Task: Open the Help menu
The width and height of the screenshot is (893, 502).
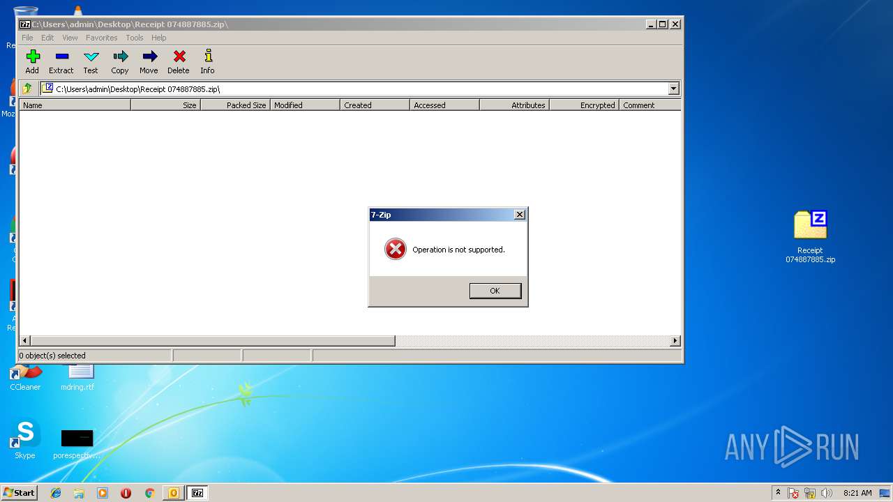Action: click(159, 38)
